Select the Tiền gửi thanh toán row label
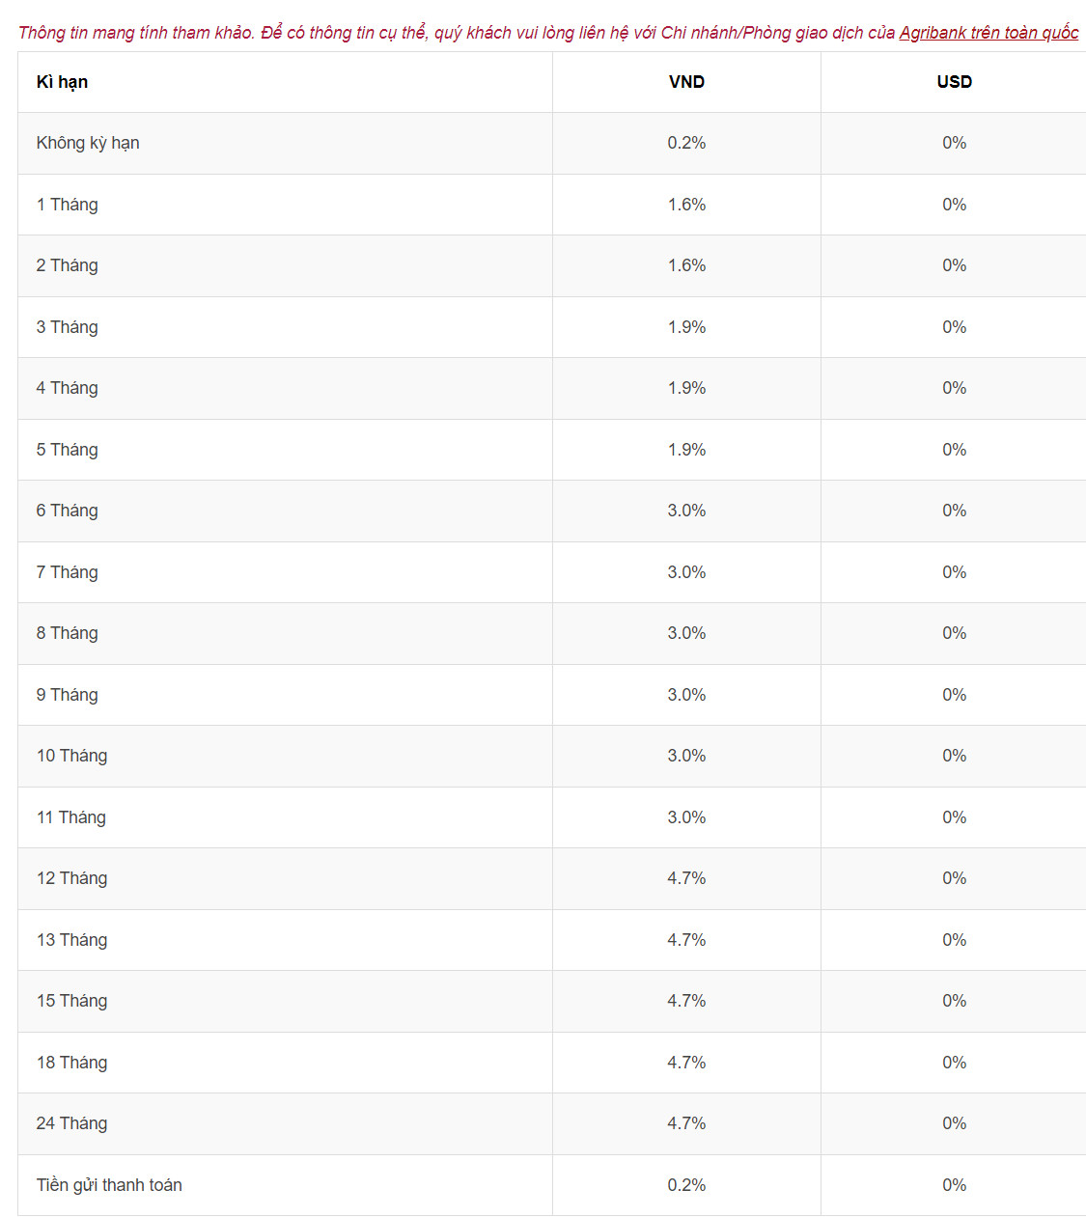The width and height of the screenshot is (1086, 1217). click(109, 1185)
